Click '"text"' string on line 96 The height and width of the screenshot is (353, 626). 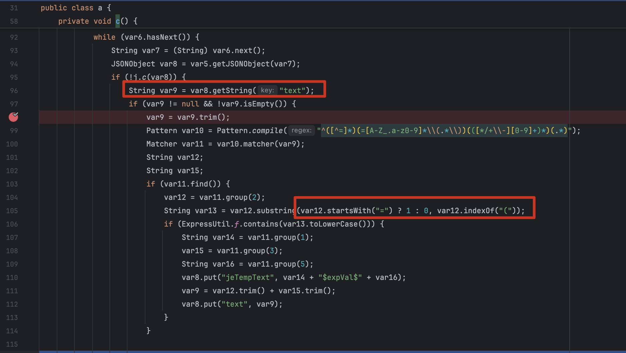[292, 90]
